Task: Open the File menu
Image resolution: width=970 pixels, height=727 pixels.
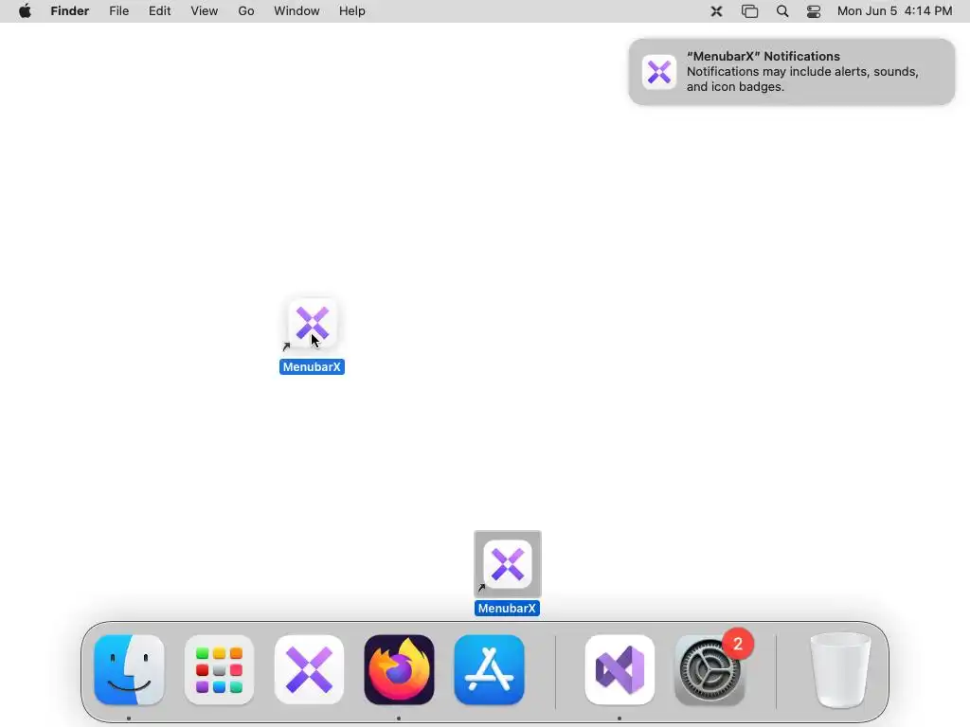Action: [118, 11]
